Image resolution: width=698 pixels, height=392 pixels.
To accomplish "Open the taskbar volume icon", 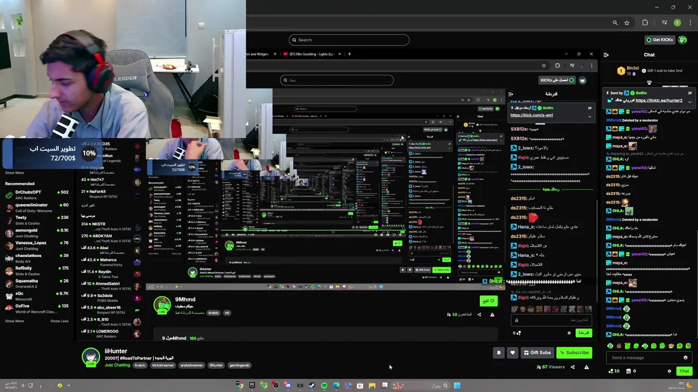I will coord(22,385).
